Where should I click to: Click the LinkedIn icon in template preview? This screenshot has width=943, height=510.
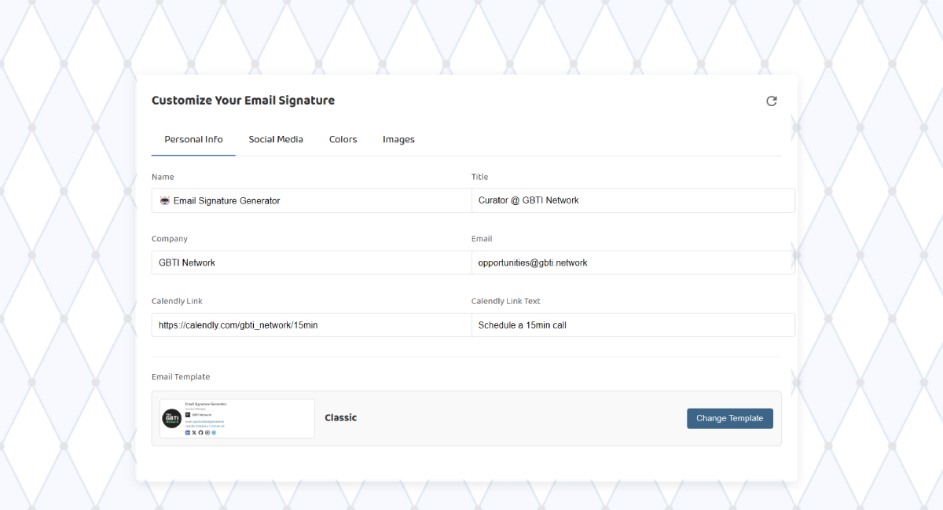click(188, 432)
